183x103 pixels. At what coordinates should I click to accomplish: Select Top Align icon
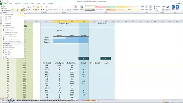34,7
